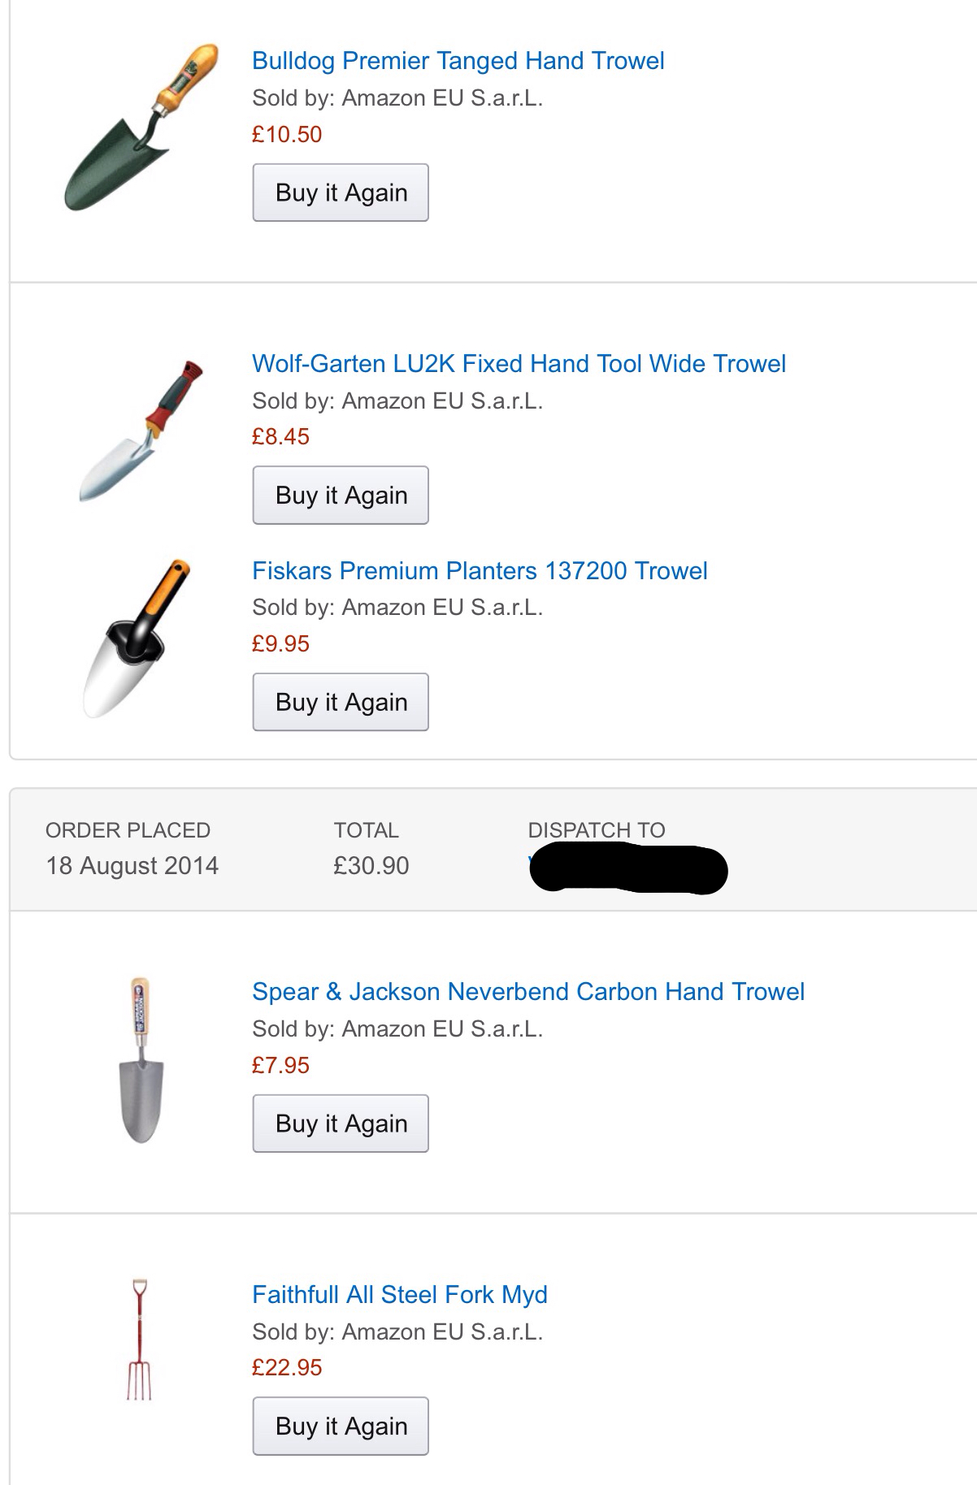
Task: Click Buy it Again for the Bulldog trowel
Action: [x=341, y=193]
